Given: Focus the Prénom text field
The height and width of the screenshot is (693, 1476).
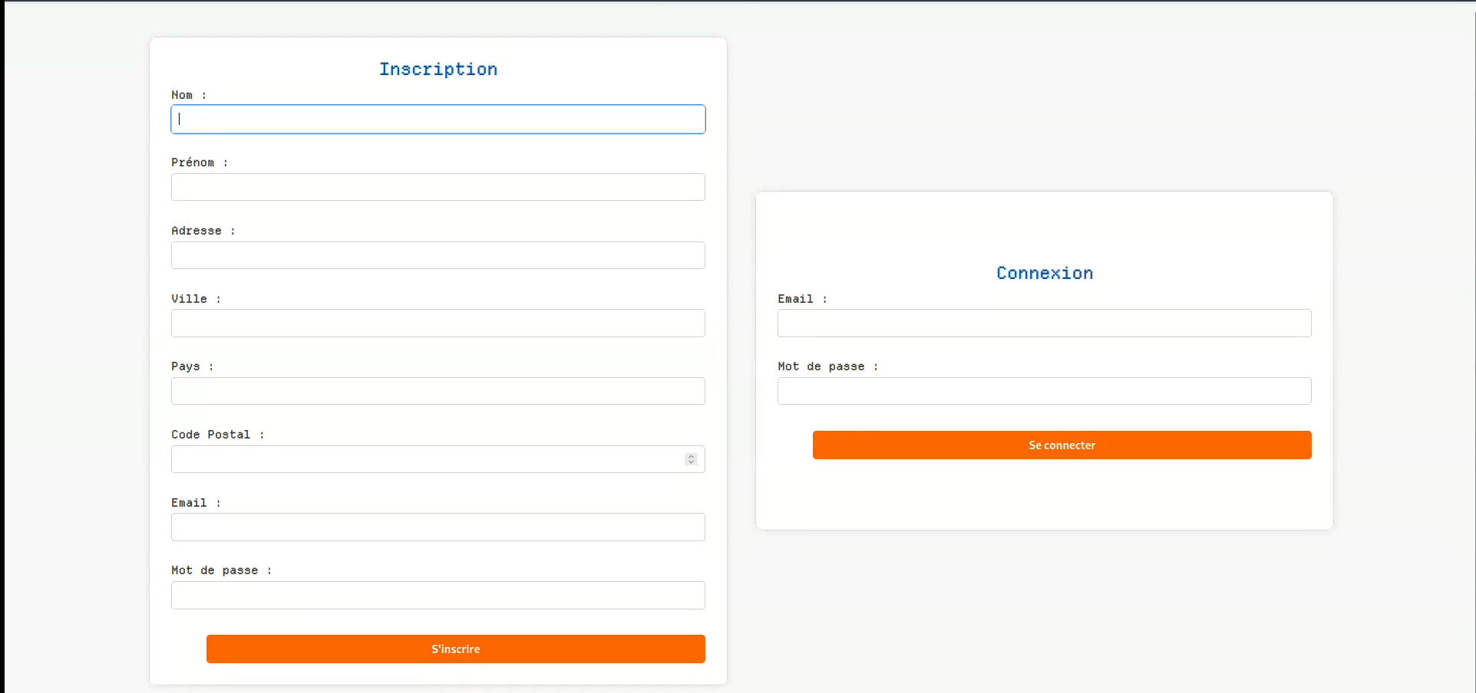Looking at the screenshot, I should 438,187.
